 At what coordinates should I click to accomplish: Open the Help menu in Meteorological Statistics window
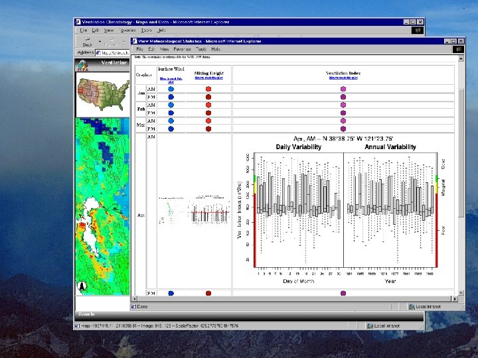coord(216,49)
